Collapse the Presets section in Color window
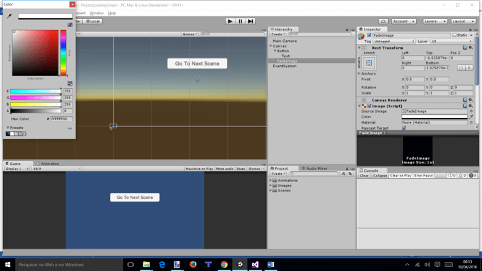Image resolution: width=482 pixels, height=271 pixels. (x=7, y=128)
